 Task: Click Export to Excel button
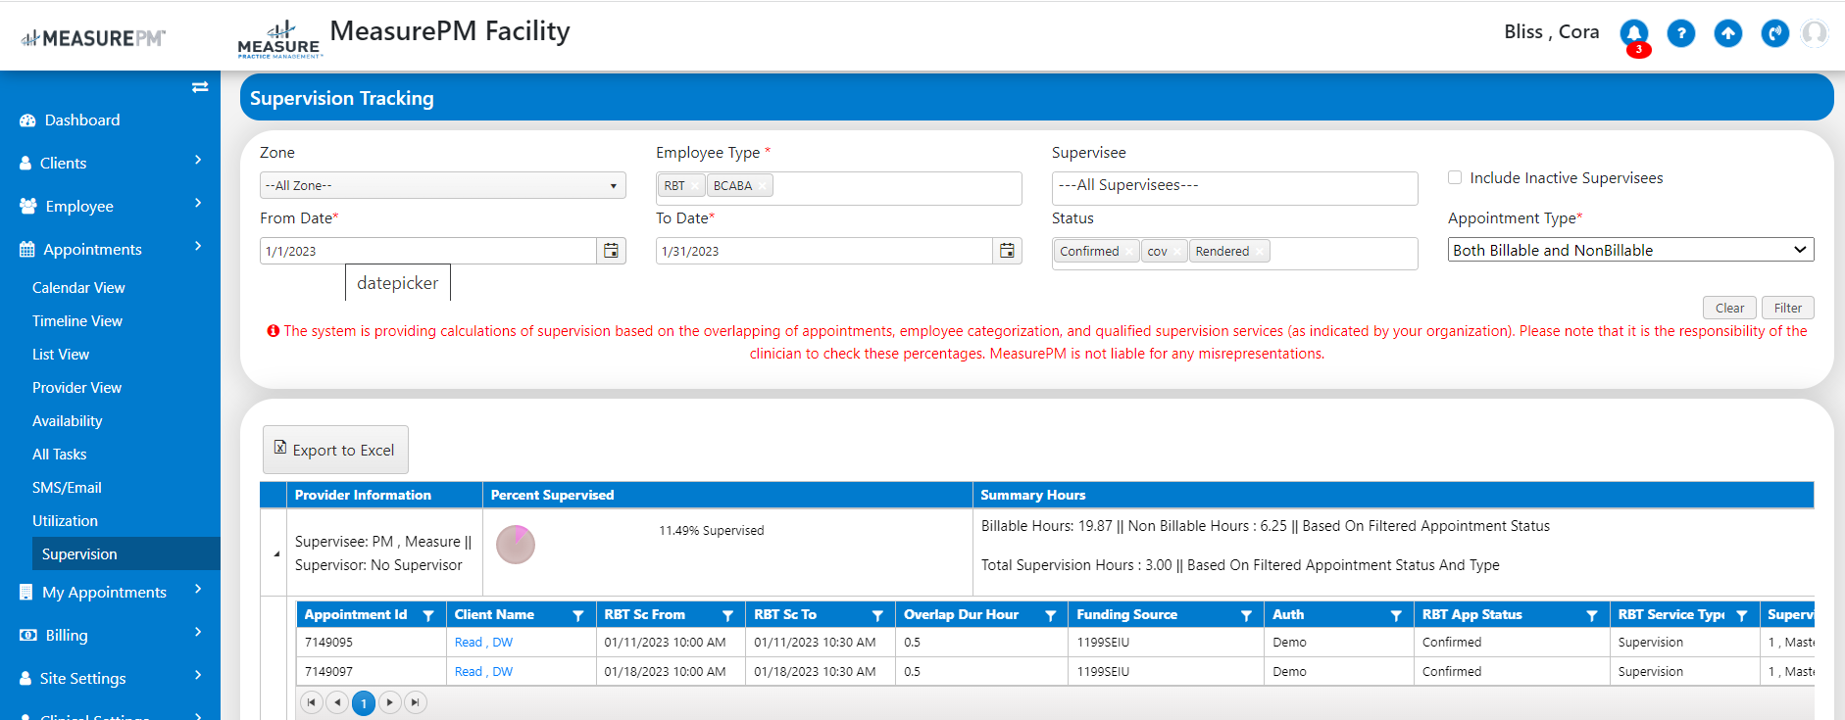pyautogui.click(x=335, y=450)
